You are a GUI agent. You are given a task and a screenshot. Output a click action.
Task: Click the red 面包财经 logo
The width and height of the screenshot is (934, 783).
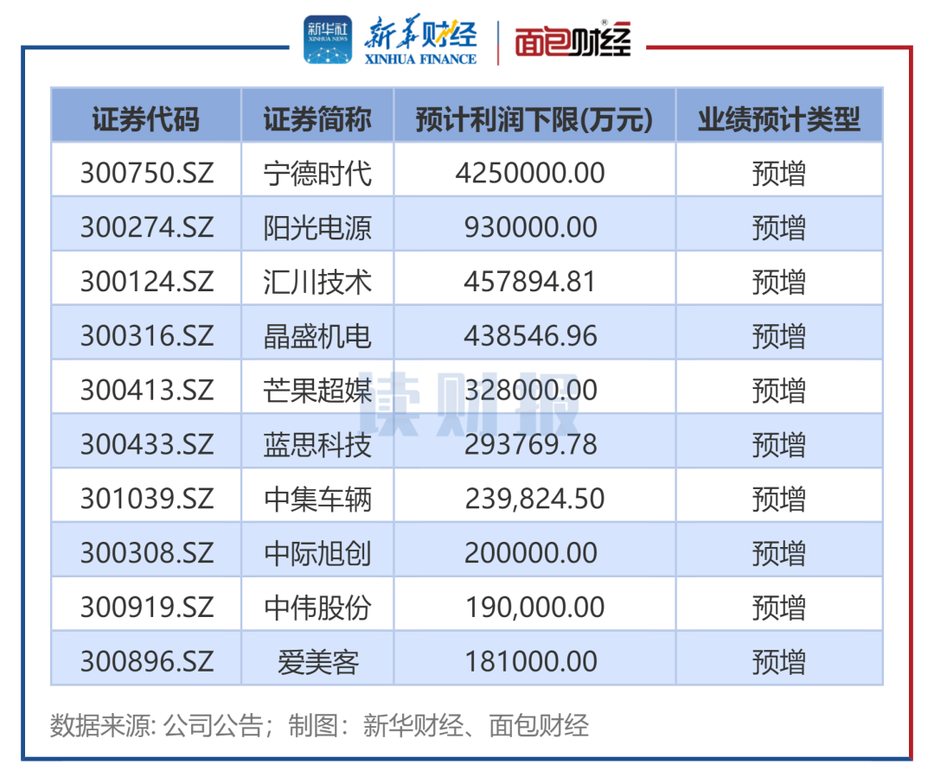click(573, 41)
